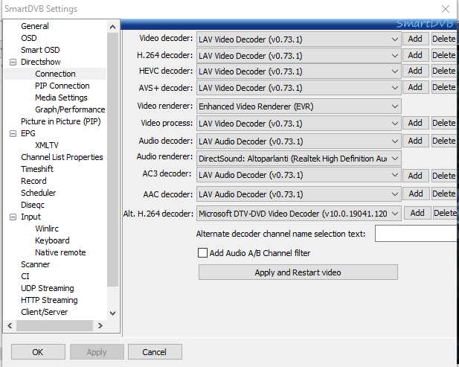Select PIP Connection under Directshow
The height and width of the screenshot is (367, 459).
pyautogui.click(x=62, y=86)
